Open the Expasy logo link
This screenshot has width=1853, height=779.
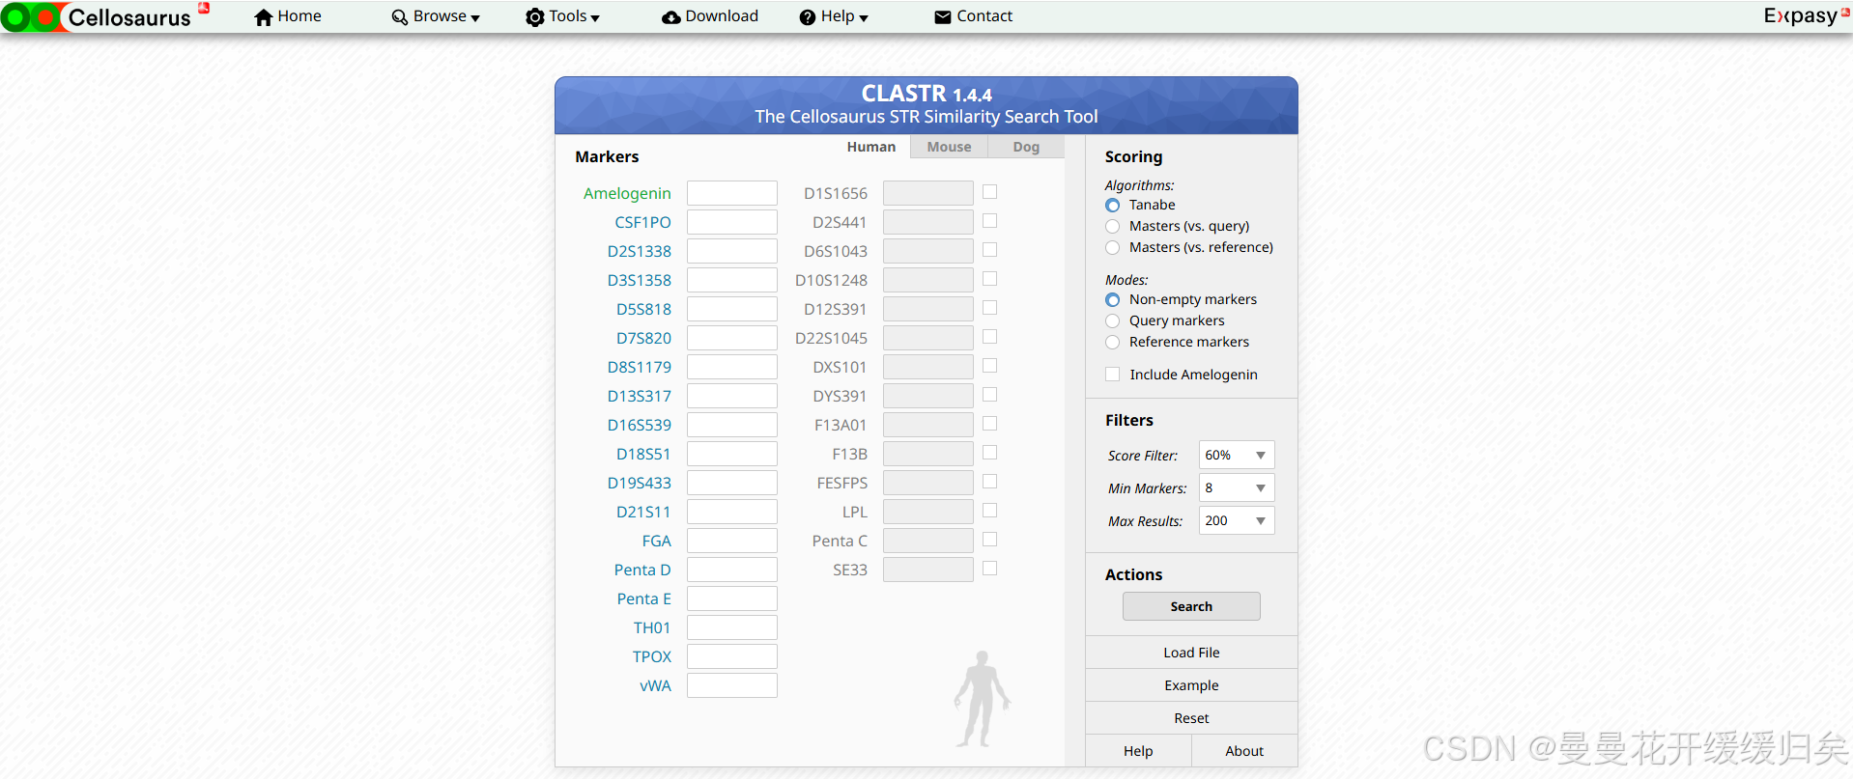(1807, 15)
